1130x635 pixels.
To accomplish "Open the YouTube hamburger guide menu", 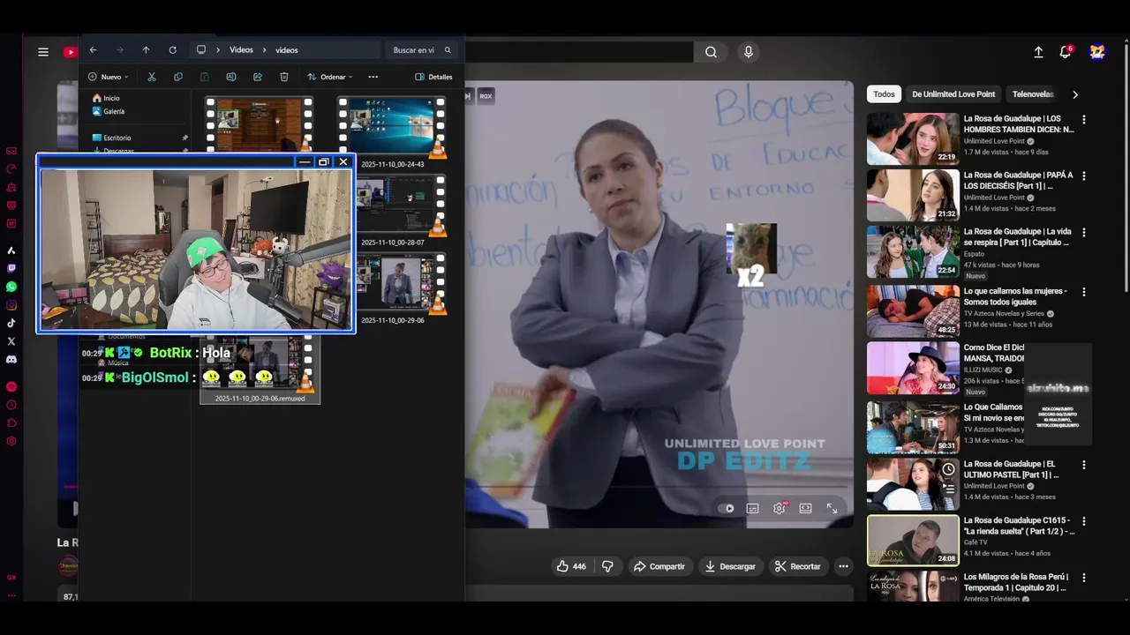I will [x=43, y=52].
